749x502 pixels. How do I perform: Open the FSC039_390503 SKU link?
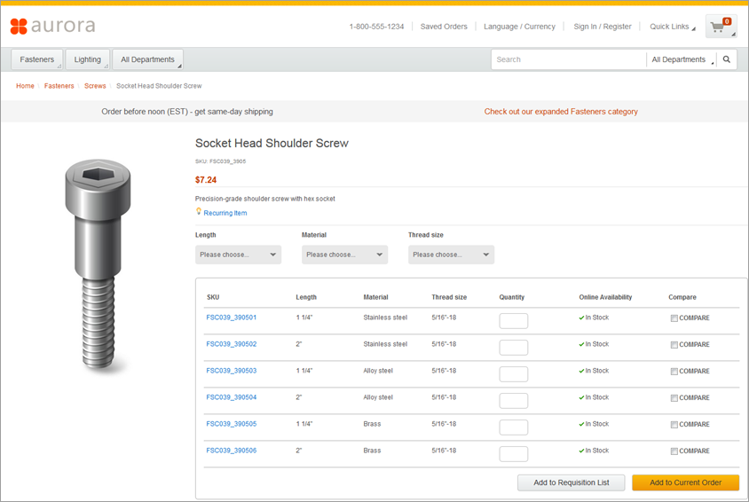coord(232,371)
